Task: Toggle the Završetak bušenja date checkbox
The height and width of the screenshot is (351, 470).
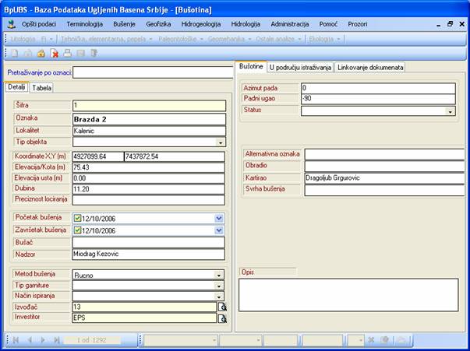Action: [77, 231]
